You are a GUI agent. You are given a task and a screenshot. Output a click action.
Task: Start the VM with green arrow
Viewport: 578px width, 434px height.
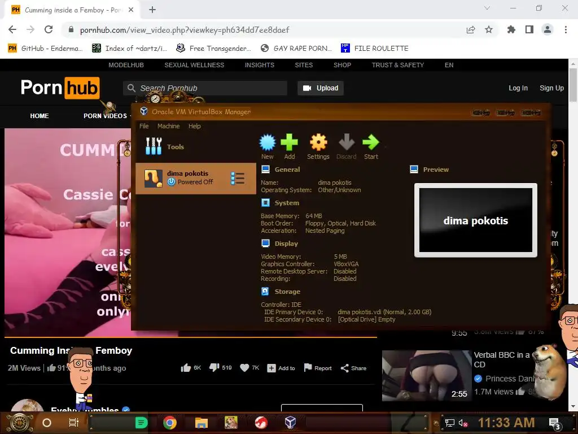coord(371,142)
